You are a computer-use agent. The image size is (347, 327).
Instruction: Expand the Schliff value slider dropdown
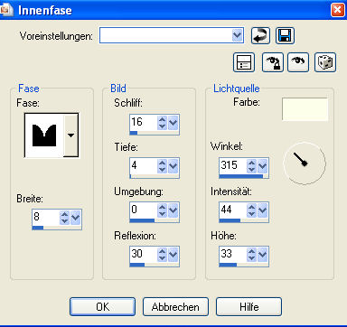[173, 123]
